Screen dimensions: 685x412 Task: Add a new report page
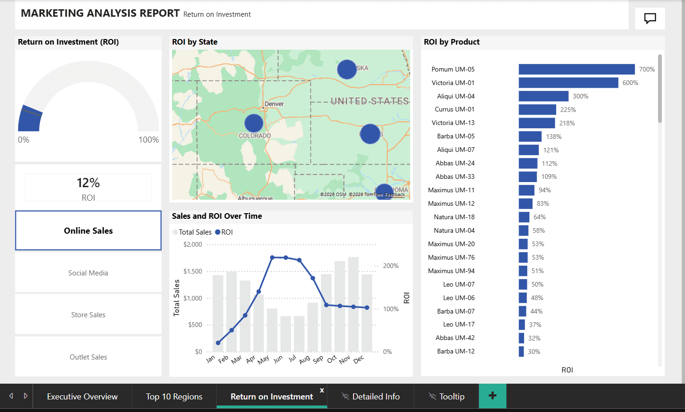point(492,396)
